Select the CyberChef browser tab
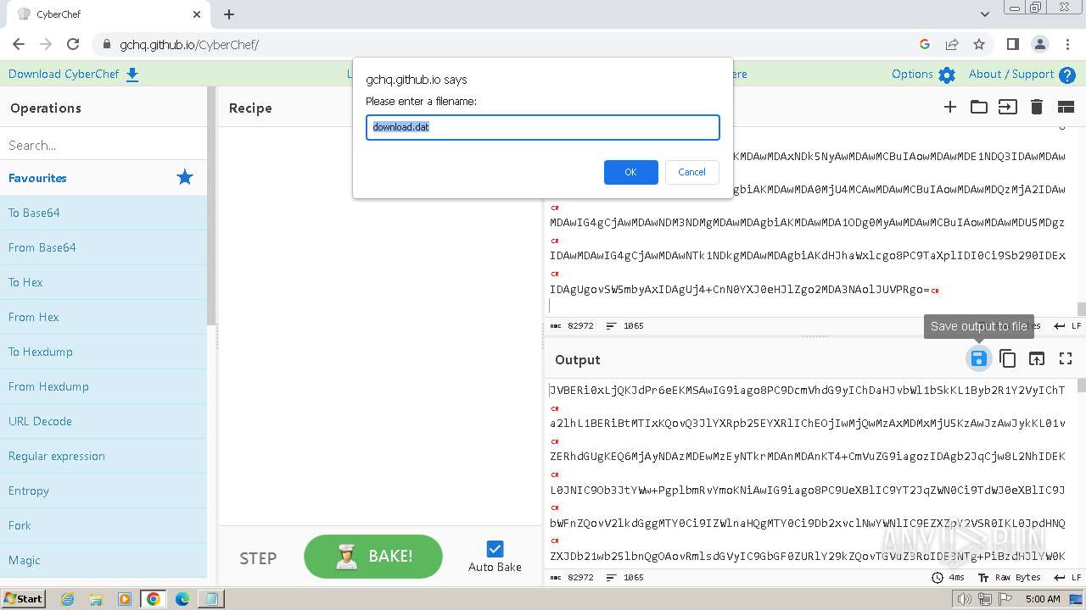Viewport: 1086px width, 610px height. point(109,14)
